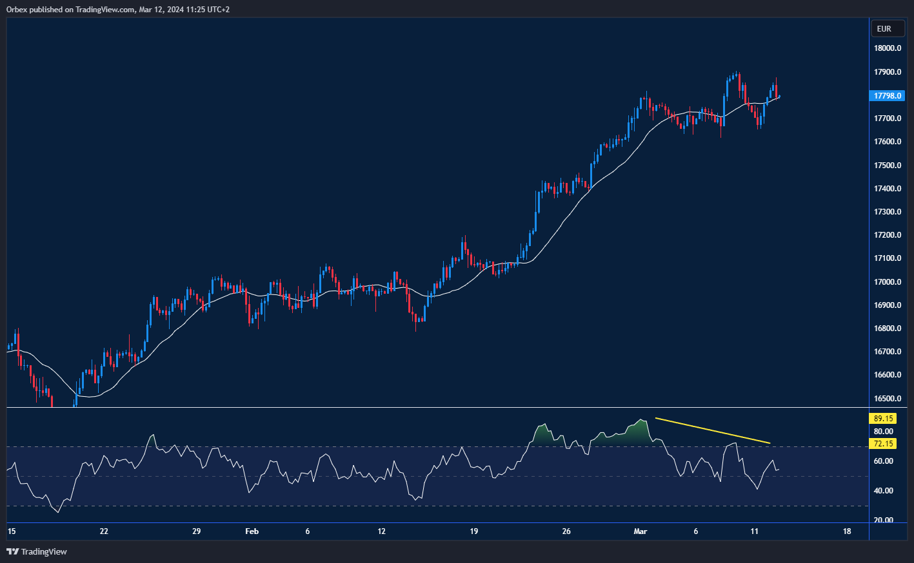Image resolution: width=914 pixels, height=563 pixels.
Task: Click the Feb label on the time axis
Action: (x=252, y=531)
